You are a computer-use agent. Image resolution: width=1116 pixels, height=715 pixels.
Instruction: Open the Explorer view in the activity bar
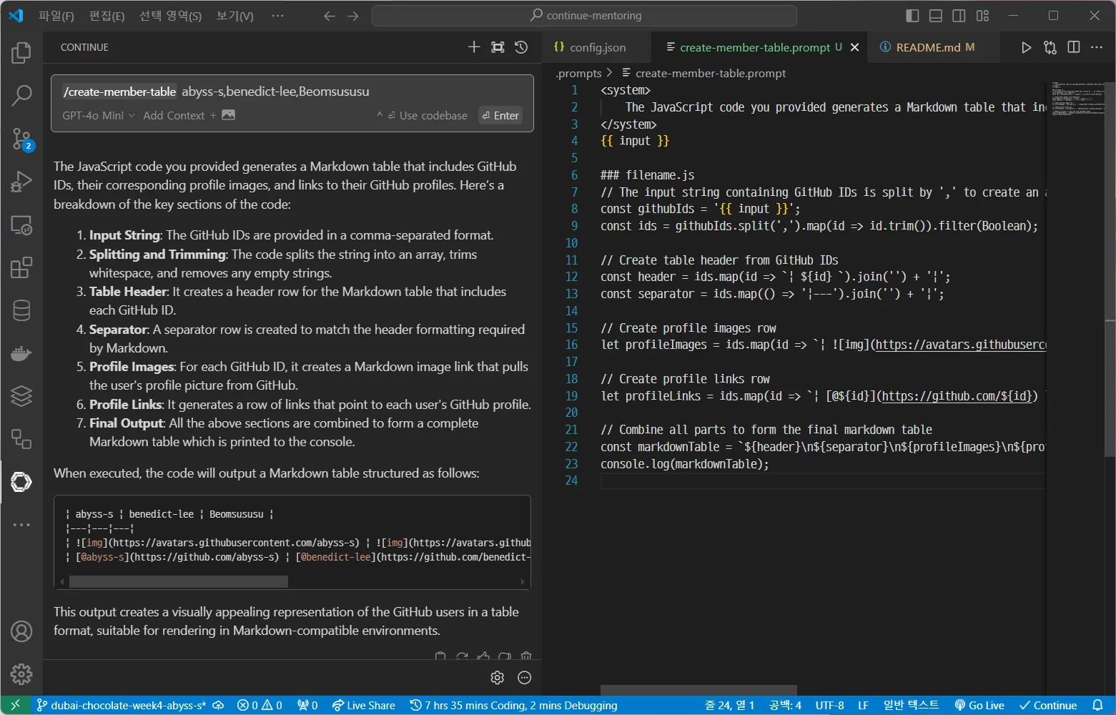pyautogui.click(x=21, y=53)
